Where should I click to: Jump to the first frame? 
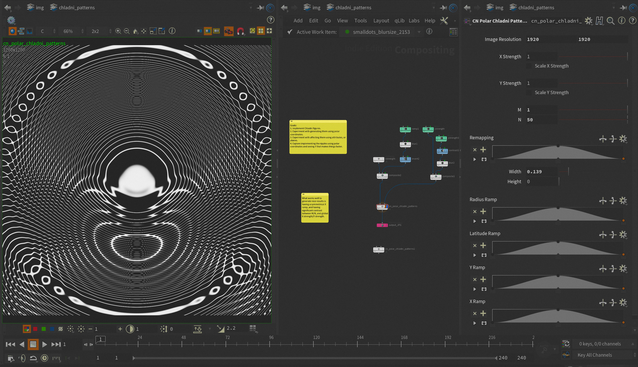pos(10,344)
